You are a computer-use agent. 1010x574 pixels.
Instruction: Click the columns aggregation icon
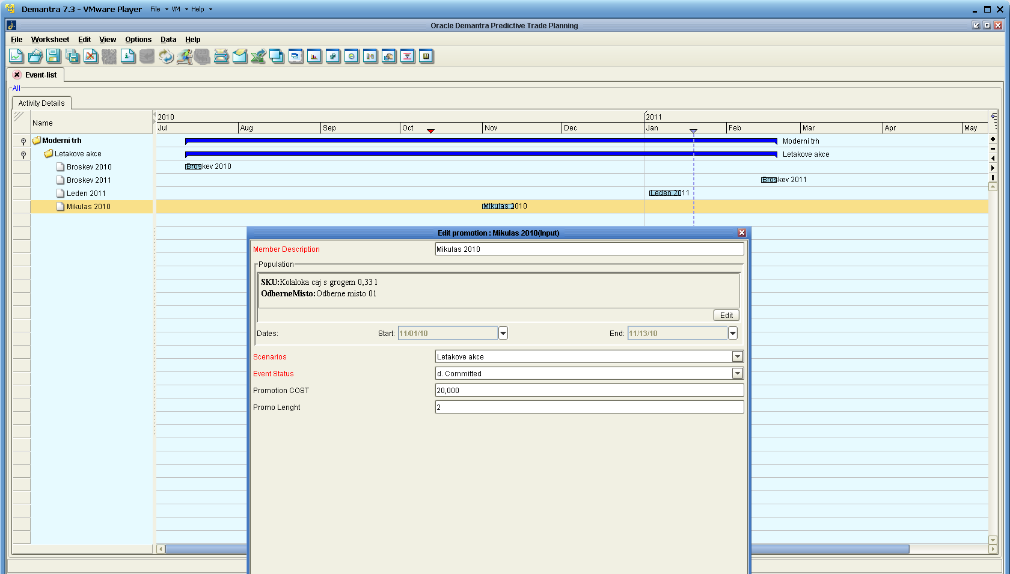370,56
